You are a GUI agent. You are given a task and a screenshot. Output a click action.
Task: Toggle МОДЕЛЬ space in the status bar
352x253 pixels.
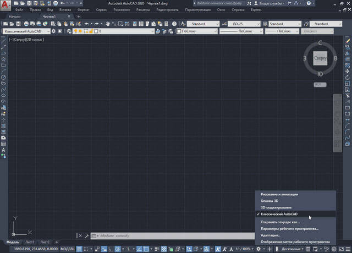(67, 249)
